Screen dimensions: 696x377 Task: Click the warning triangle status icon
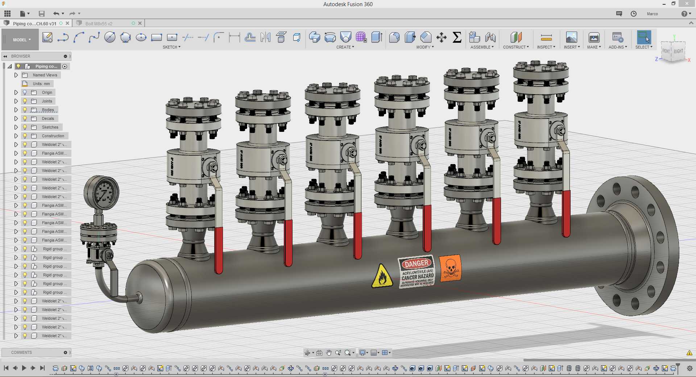pyautogui.click(x=689, y=353)
